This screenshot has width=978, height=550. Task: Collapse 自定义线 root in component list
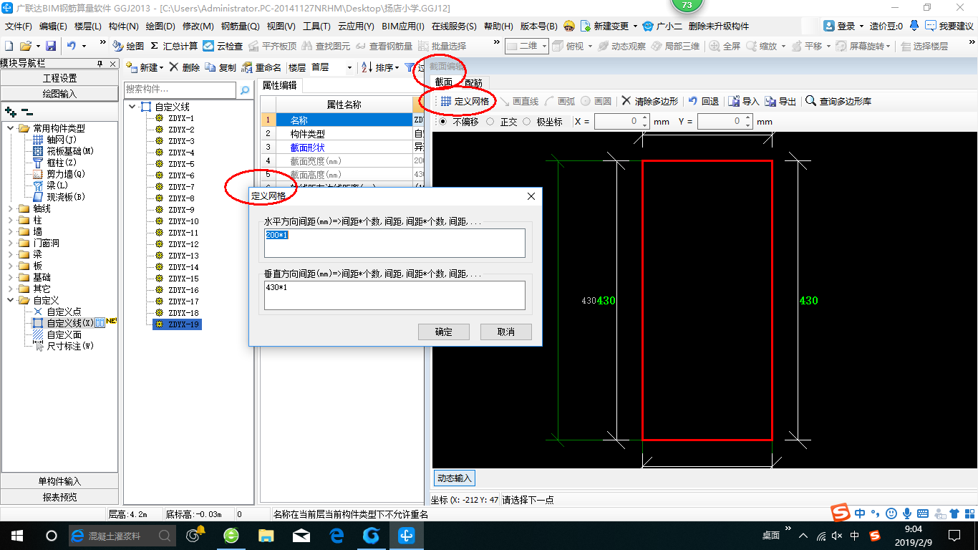[x=132, y=107]
